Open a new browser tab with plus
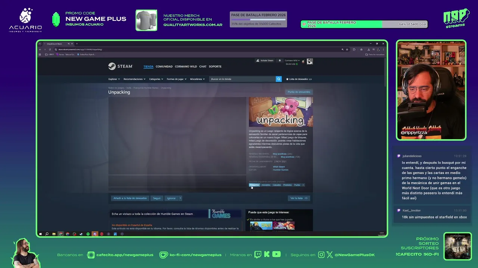Viewport: 478px width, 268px height. pyautogui.click(x=77, y=44)
